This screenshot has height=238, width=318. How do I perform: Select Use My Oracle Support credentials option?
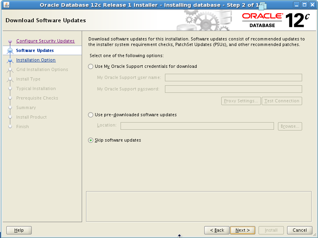coord(91,67)
